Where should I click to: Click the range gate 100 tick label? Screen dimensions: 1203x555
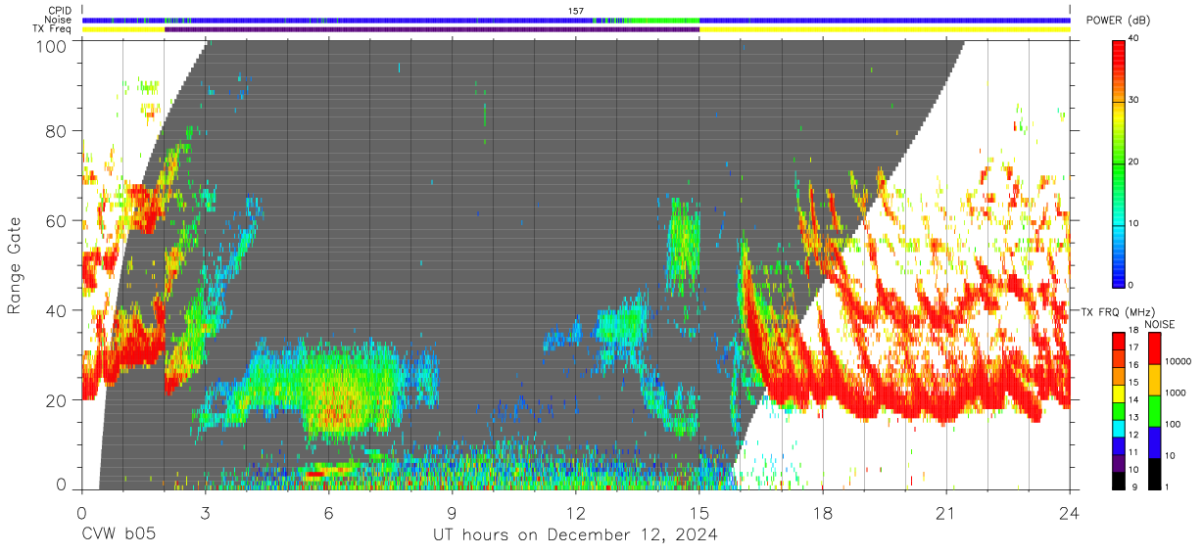[x=53, y=45]
